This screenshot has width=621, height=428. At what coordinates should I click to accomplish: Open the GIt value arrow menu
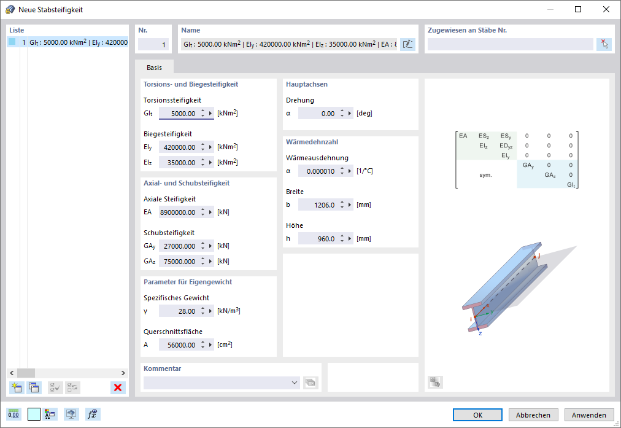pyautogui.click(x=210, y=114)
